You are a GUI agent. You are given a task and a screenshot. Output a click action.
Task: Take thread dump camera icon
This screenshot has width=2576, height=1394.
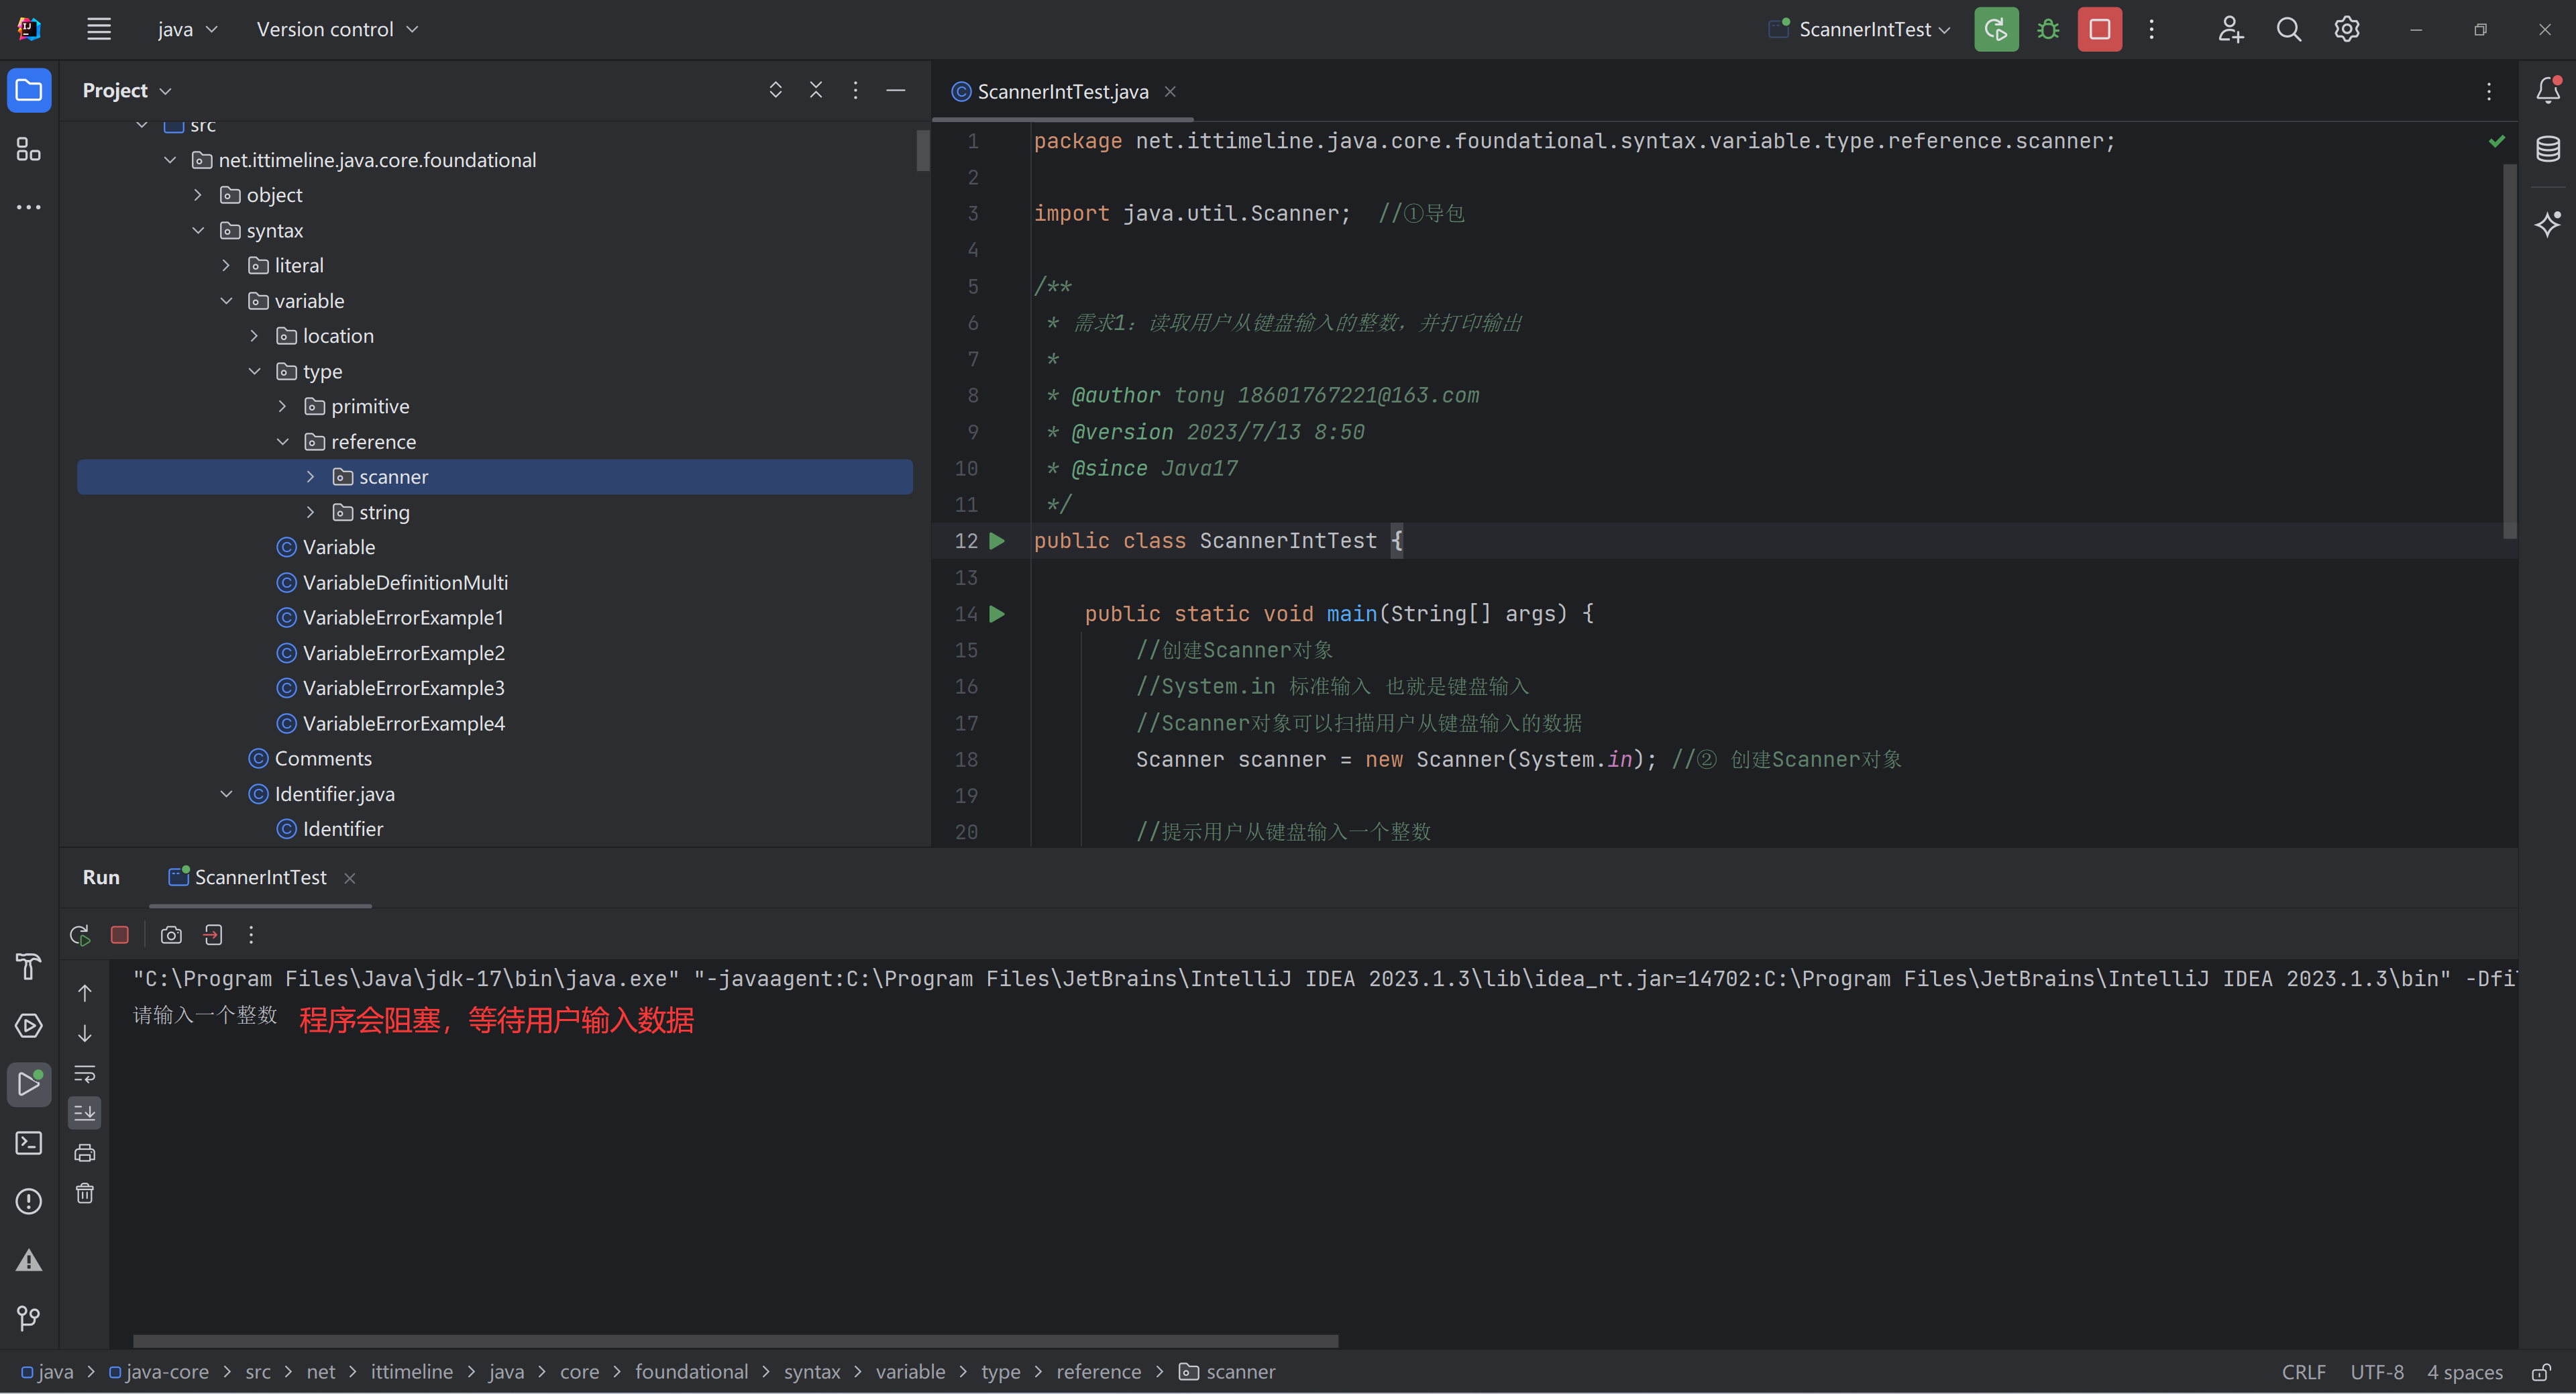171,935
